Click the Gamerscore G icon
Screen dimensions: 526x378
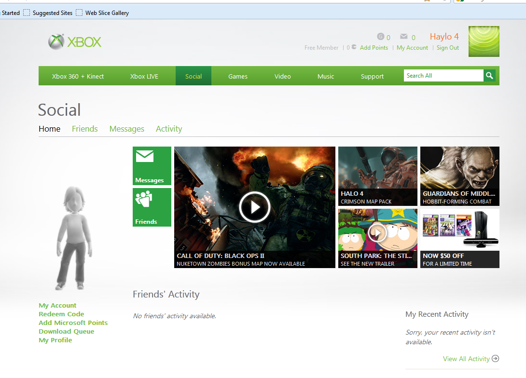click(x=380, y=36)
